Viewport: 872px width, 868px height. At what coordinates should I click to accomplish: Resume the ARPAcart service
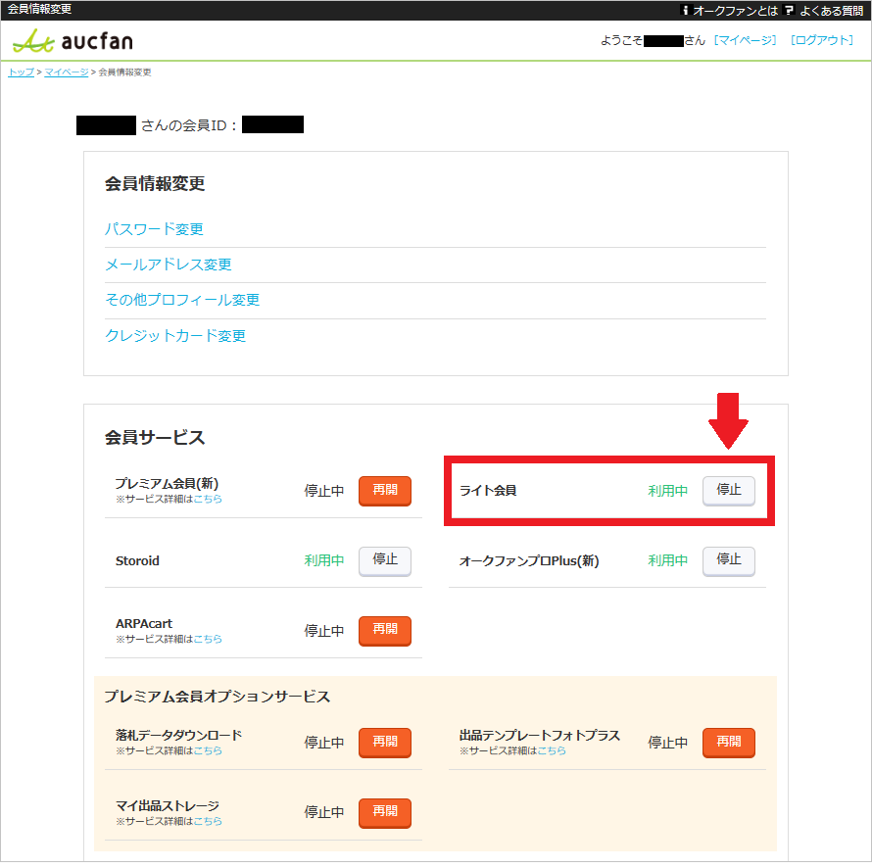pyautogui.click(x=384, y=631)
